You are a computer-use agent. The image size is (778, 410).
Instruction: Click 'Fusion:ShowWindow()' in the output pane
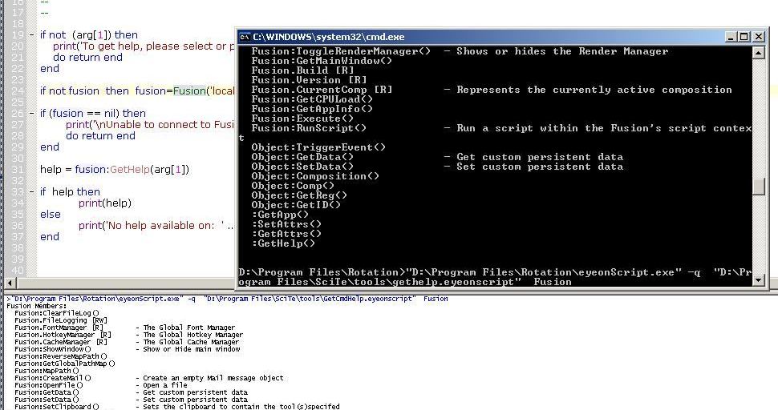click(53, 349)
